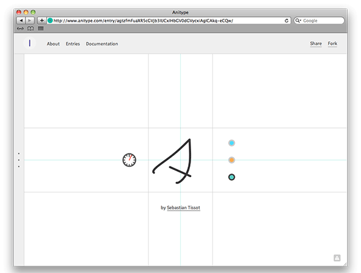Click the site favicon in address bar
The height and width of the screenshot is (273, 361).
(x=50, y=21)
